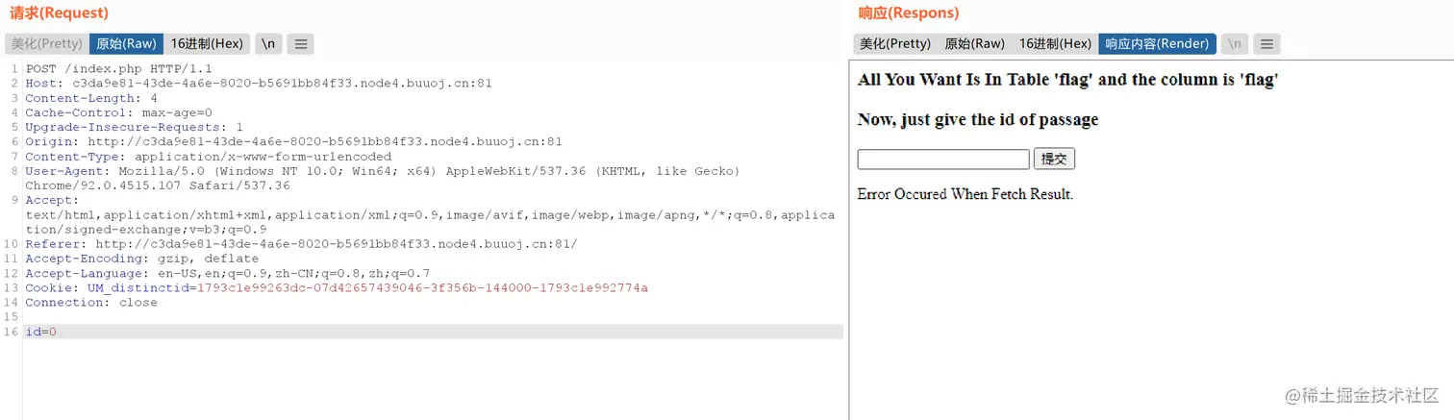Click the Upgrade-Insecure-Requests header line
This screenshot has width=1454, height=420.
tap(135, 127)
